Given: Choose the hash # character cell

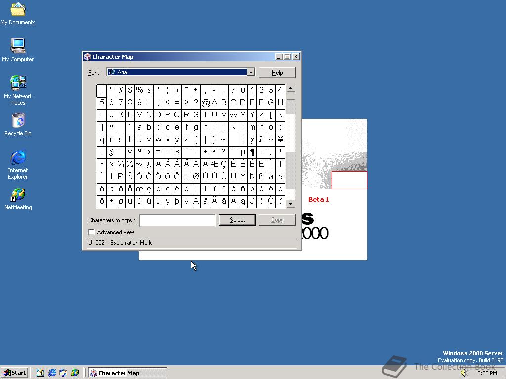Looking at the screenshot, I should pyautogui.click(x=121, y=91).
